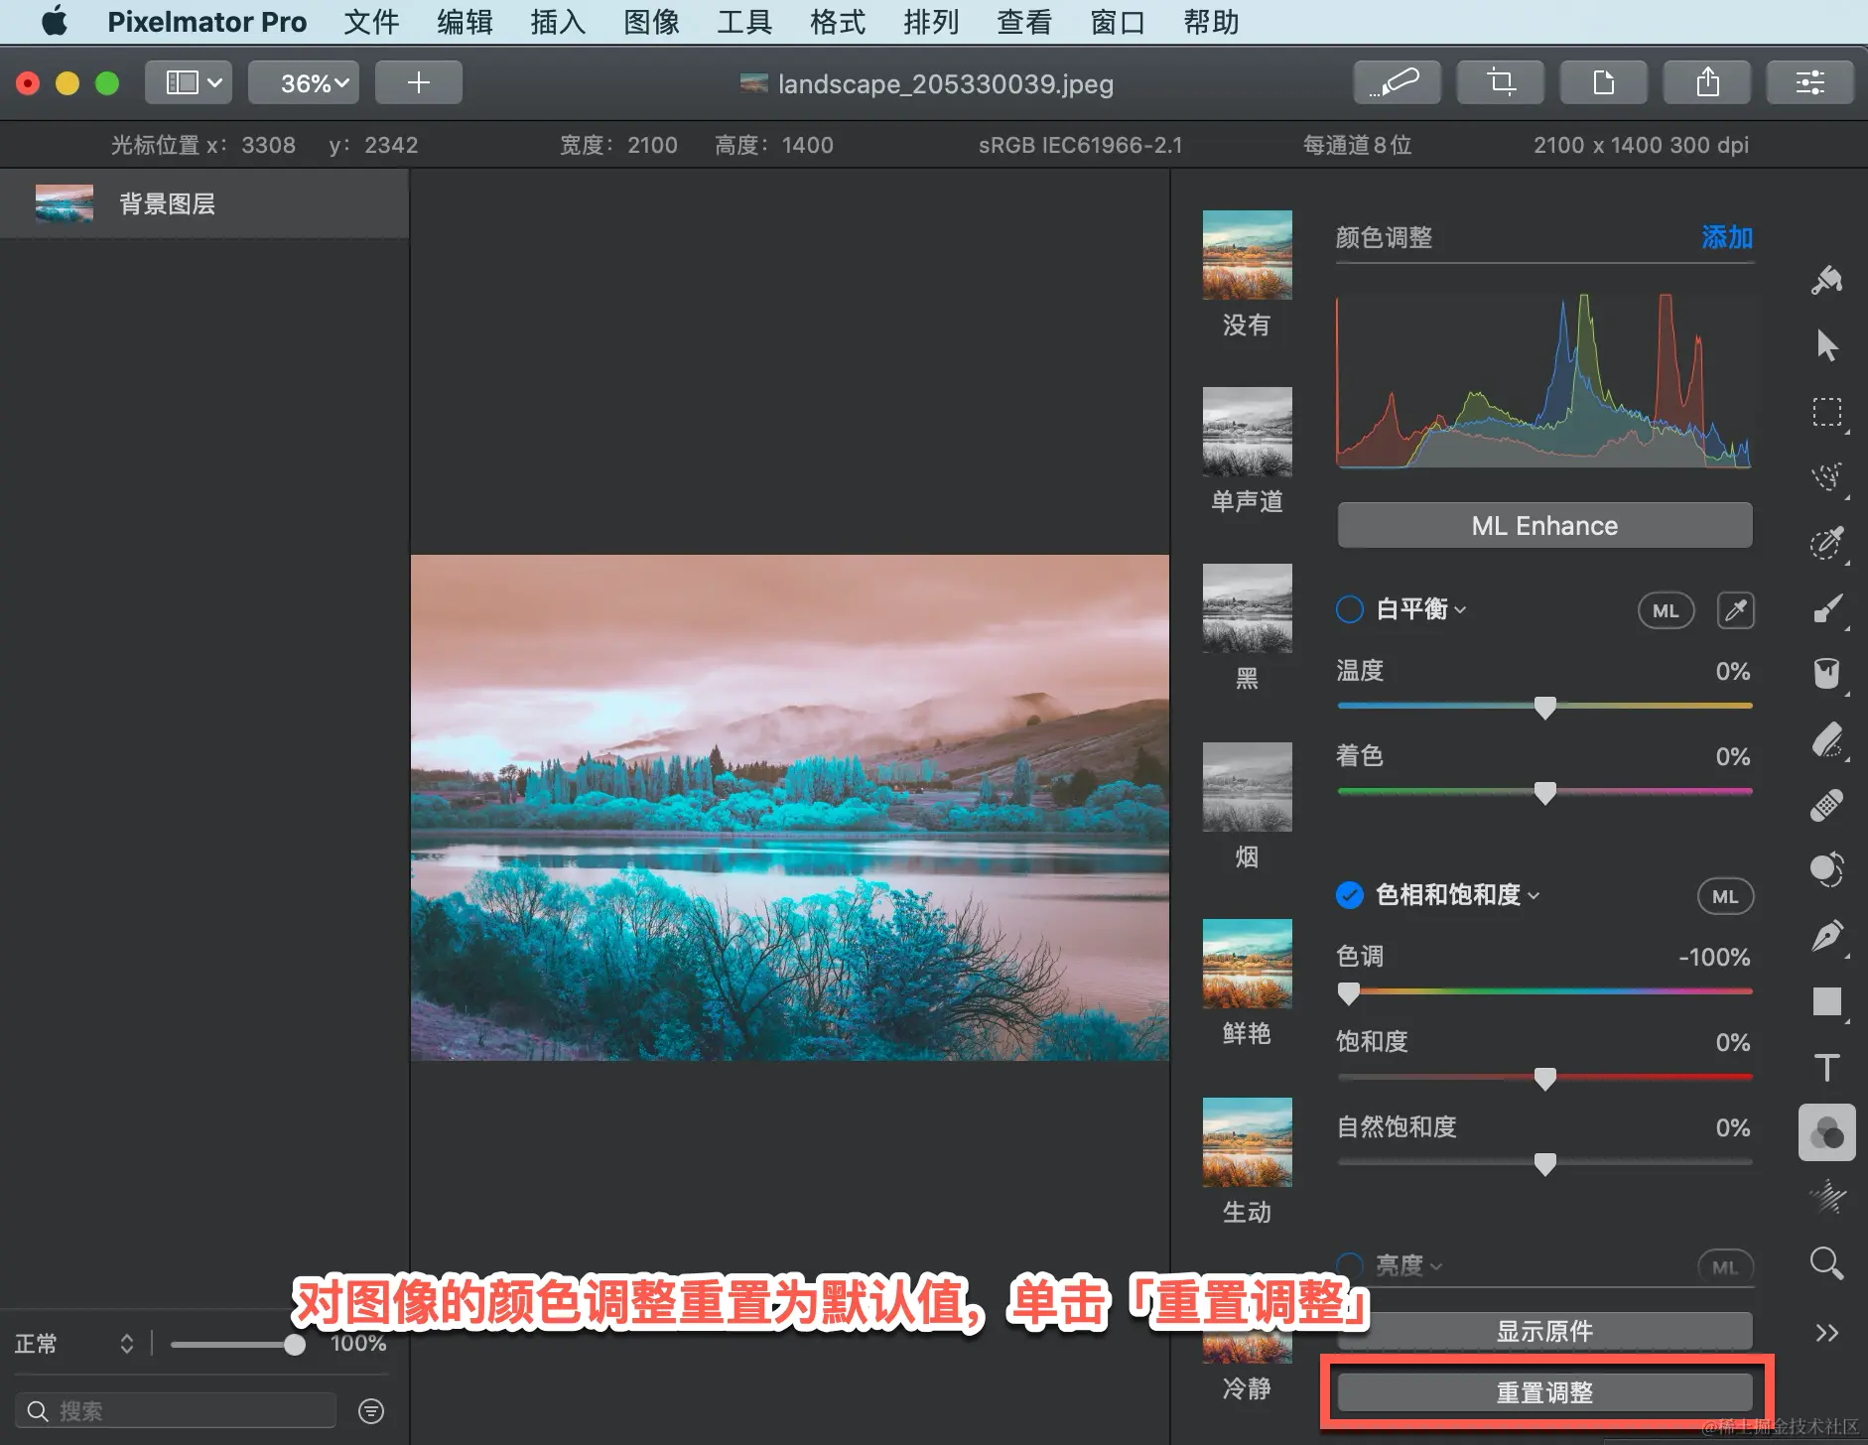Expand more tools with double chevron
This screenshot has height=1445, width=1868.
(x=1826, y=1332)
